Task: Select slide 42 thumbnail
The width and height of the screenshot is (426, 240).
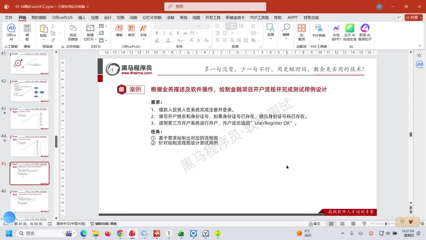Action: click(x=30, y=91)
